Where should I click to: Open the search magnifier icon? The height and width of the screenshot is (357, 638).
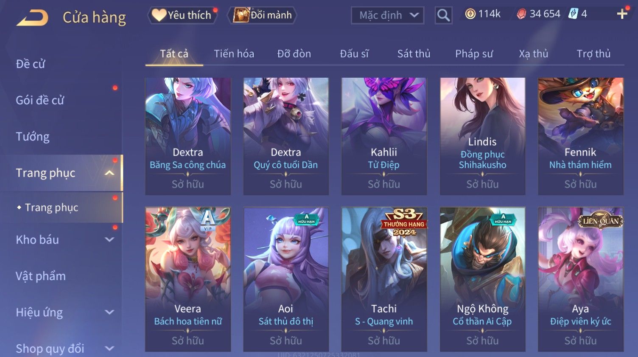(443, 15)
